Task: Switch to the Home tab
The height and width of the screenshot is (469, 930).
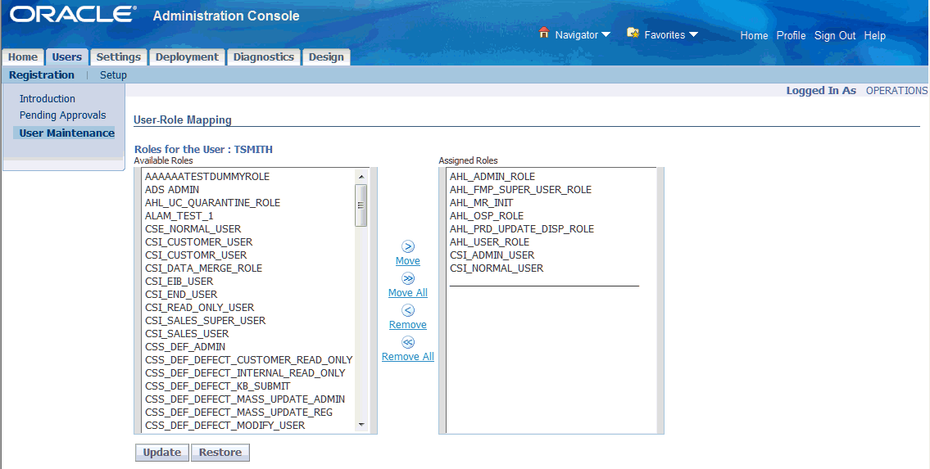Action: click(x=23, y=56)
